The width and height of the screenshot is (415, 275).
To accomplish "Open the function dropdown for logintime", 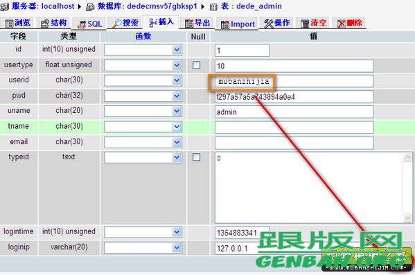I will [143, 232].
